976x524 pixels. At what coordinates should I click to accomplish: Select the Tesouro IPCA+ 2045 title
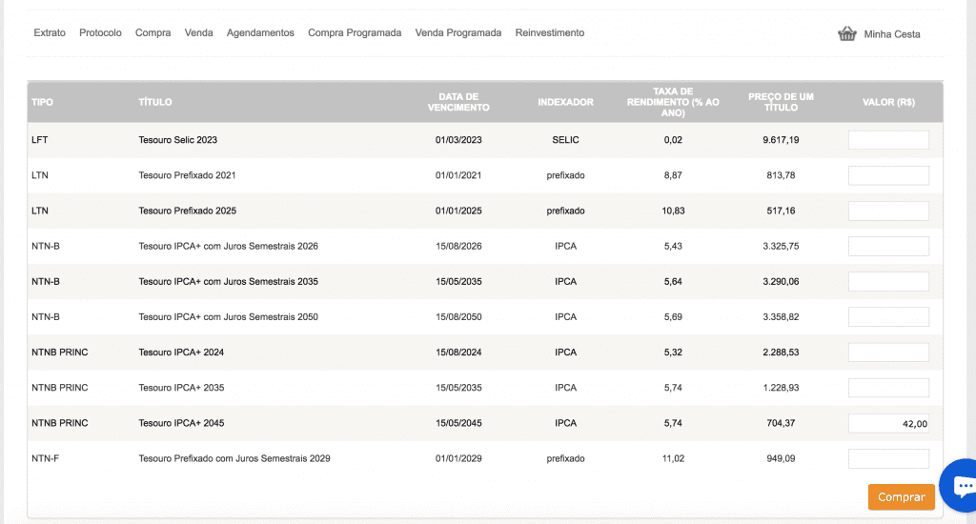click(x=181, y=423)
